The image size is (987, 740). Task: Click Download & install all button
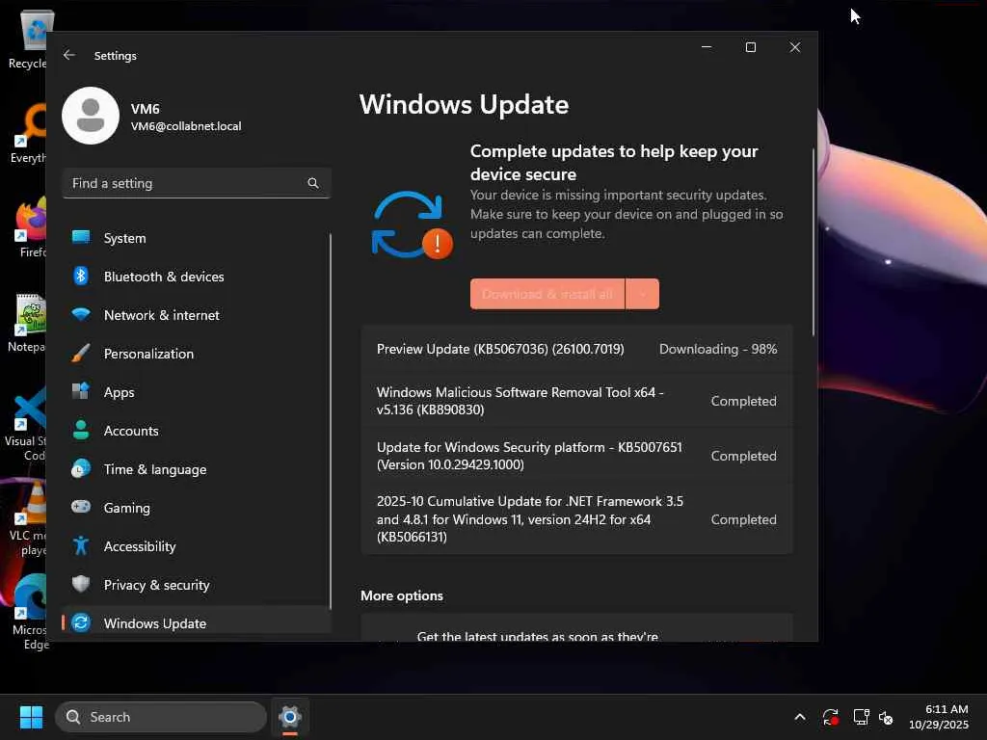pos(547,294)
